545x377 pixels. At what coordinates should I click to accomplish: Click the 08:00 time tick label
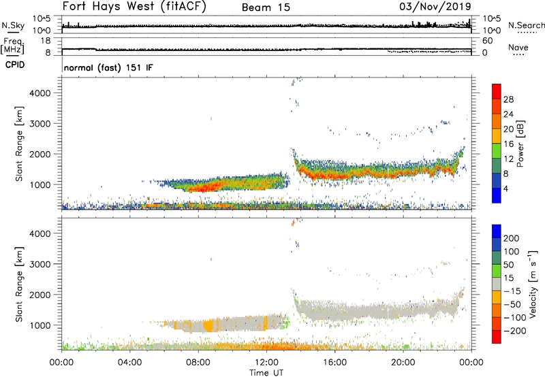point(198,363)
